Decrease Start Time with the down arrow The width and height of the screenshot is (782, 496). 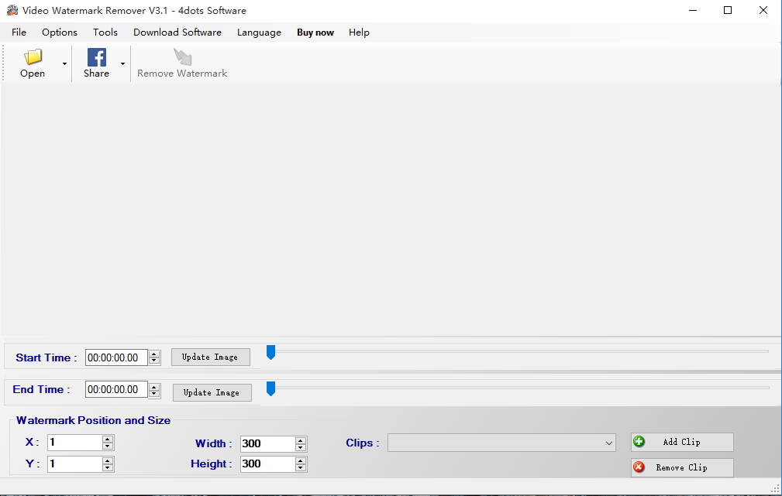click(x=154, y=361)
